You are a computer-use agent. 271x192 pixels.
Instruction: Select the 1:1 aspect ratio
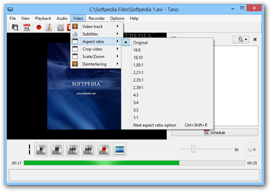click(x=167, y=117)
